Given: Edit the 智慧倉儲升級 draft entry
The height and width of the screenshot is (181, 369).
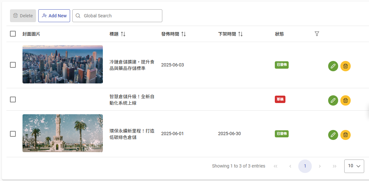Looking at the screenshot, I should [333, 100].
